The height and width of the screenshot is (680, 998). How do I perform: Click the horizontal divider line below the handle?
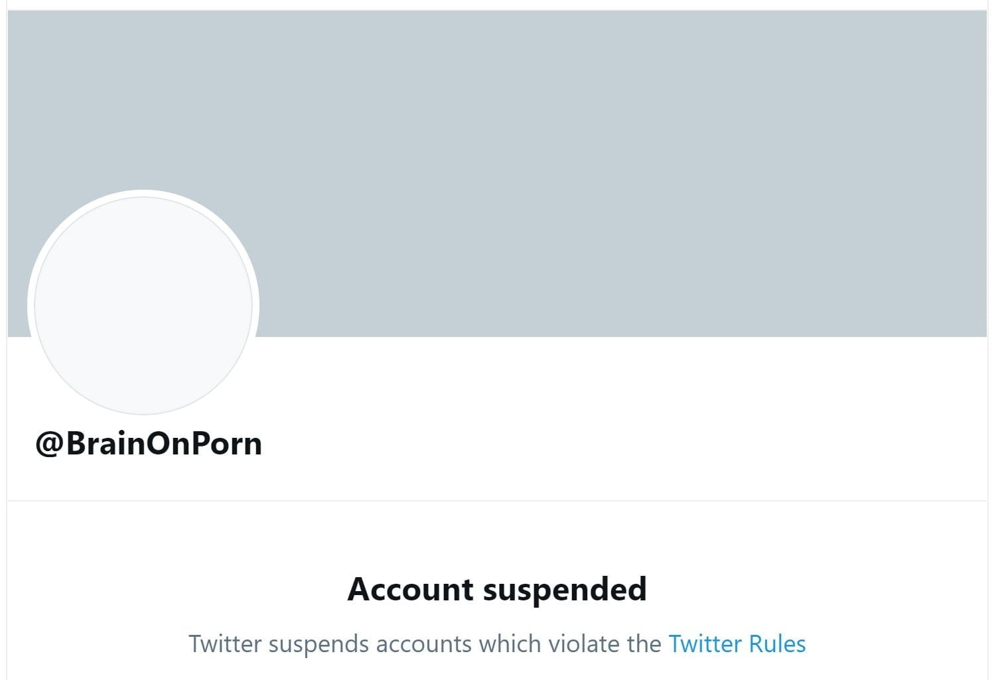point(497,500)
